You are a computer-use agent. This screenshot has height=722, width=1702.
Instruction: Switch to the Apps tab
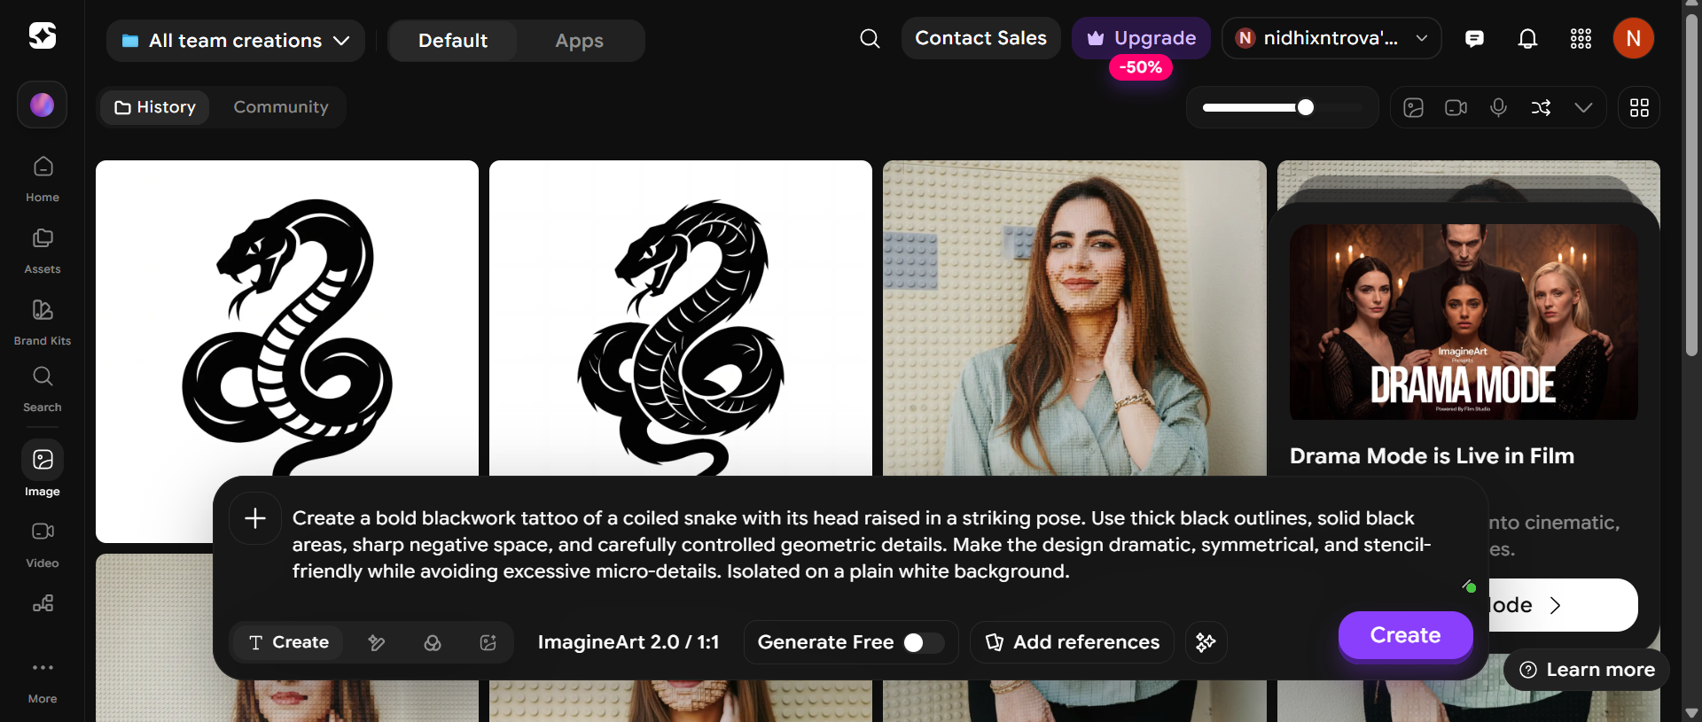point(579,41)
